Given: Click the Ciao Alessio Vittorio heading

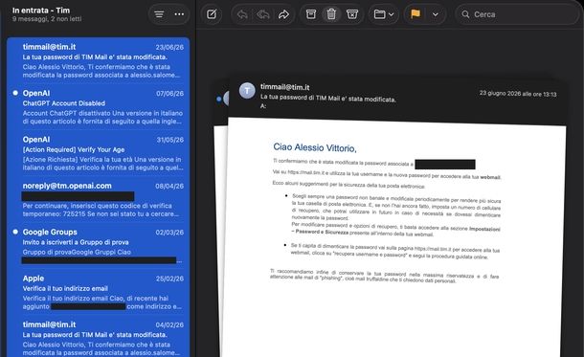Looking at the screenshot, I should (315, 147).
